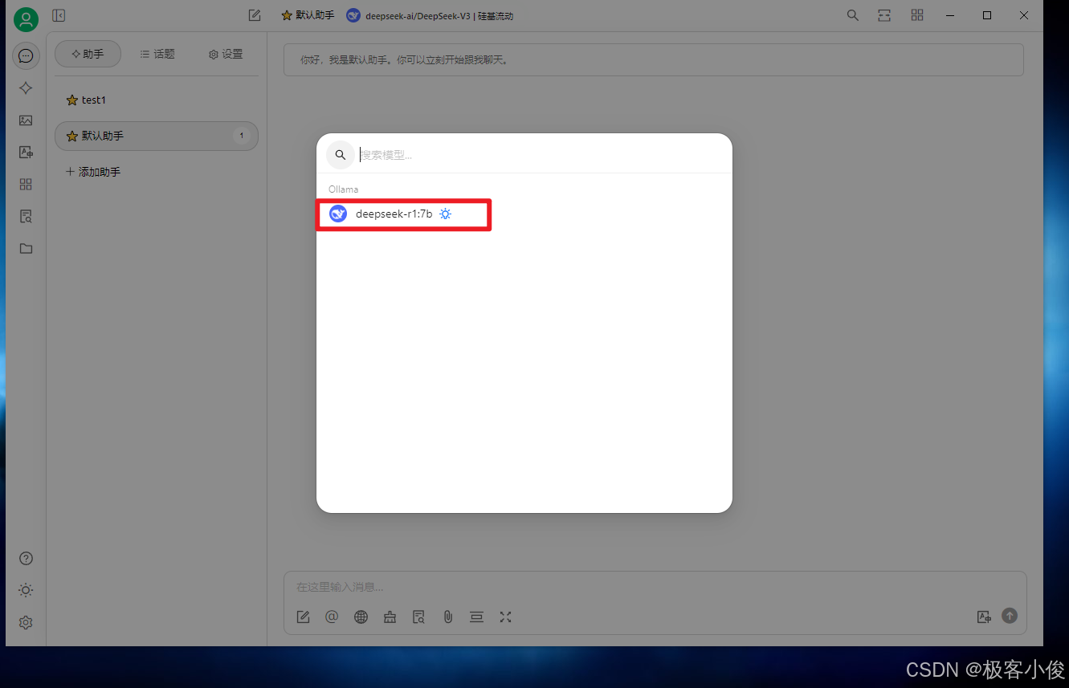Open the chat assistants sidebar icon

[26, 56]
